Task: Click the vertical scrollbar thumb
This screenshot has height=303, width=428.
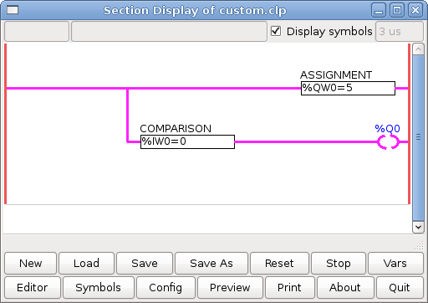Action: (x=418, y=138)
